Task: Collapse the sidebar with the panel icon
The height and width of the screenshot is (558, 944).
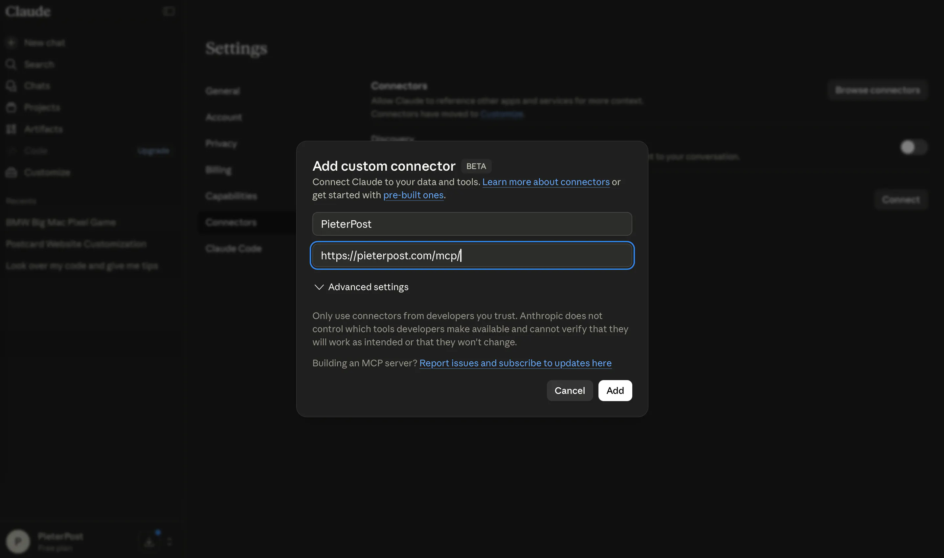Action: (x=169, y=11)
